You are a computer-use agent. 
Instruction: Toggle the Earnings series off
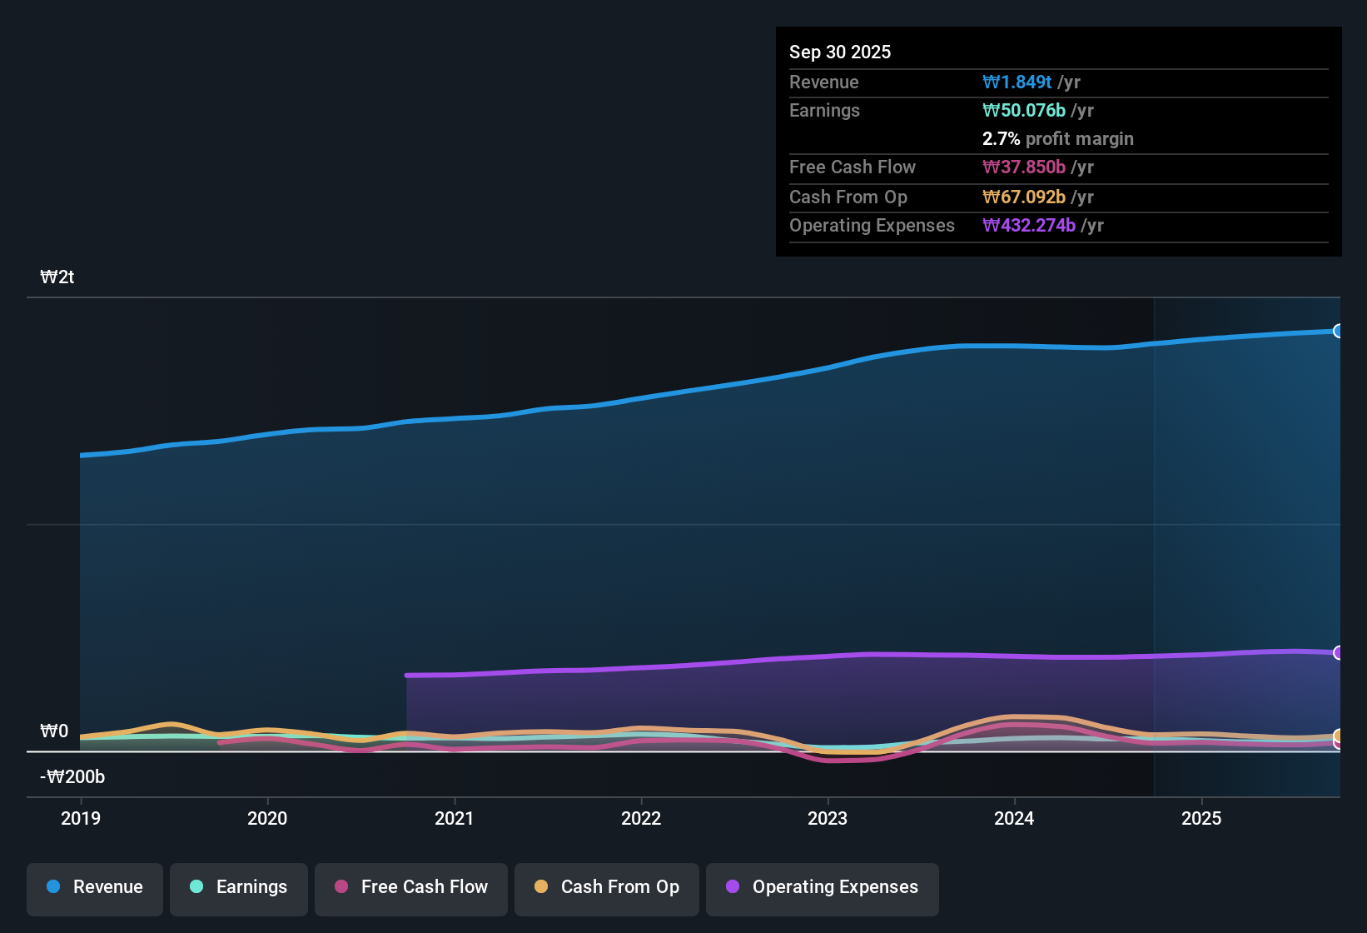(239, 888)
